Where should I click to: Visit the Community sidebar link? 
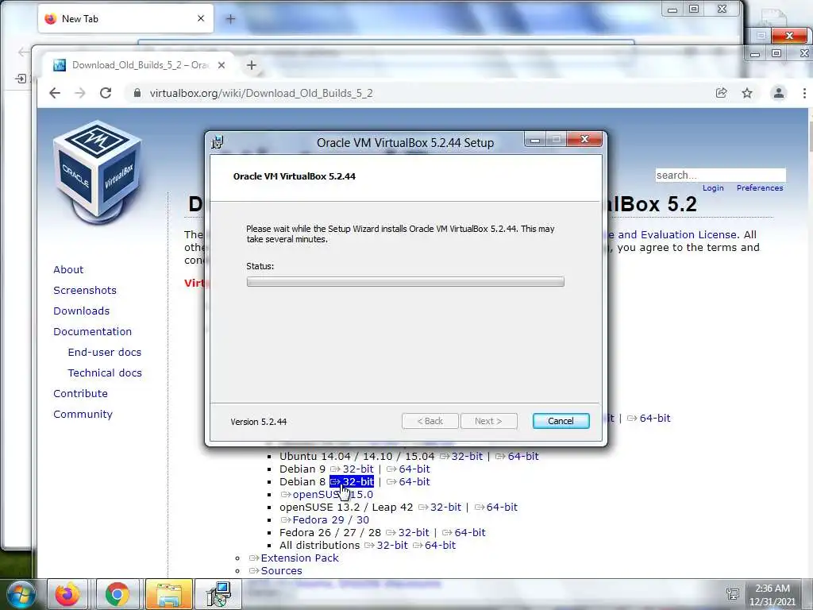83,415
